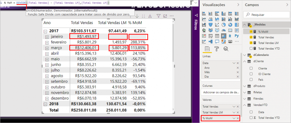
Task: Expand the dProduto table
Action: pyautogui.click(x=245, y=86)
